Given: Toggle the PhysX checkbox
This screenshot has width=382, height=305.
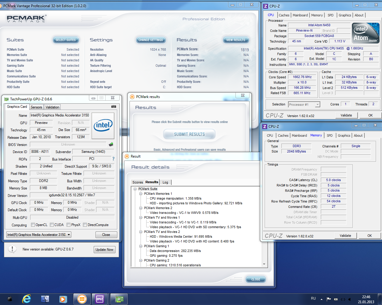Looking at the screenshot, I should point(69,225).
